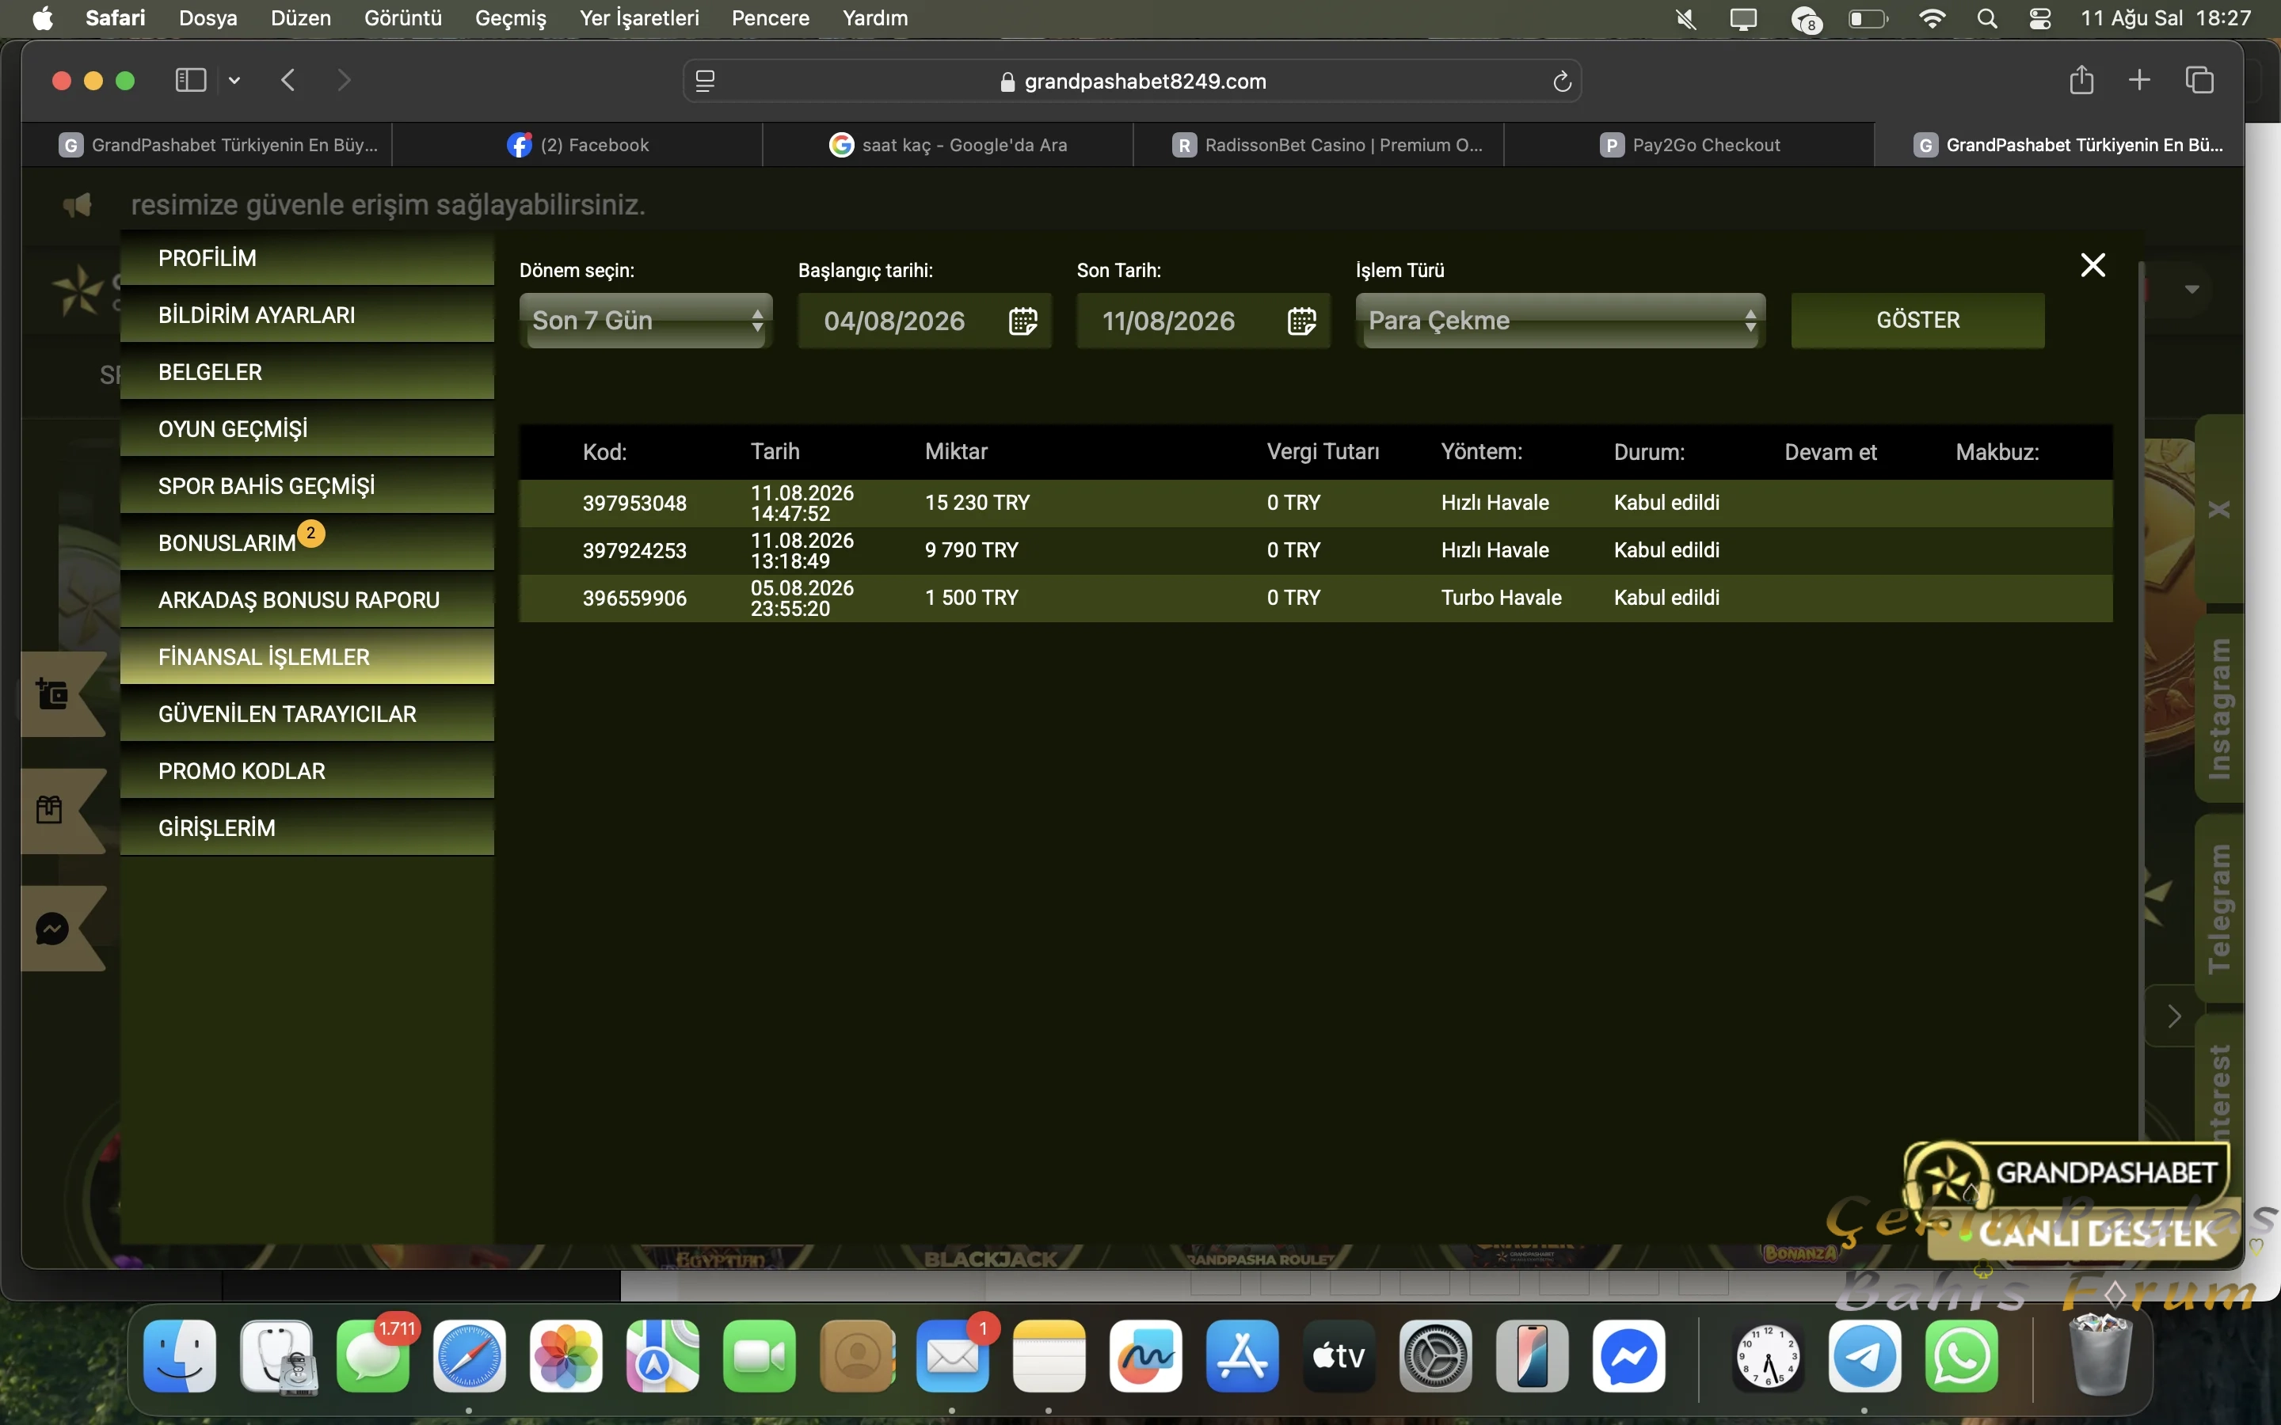Open Messages app in the Dock

pyautogui.click(x=373, y=1356)
